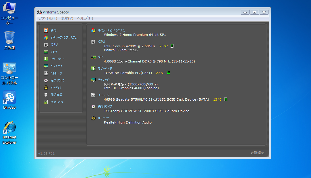The width and height of the screenshot is (311, 178).
Task: Select the CPU chip icon in sidebar
Action: tap(46, 44)
